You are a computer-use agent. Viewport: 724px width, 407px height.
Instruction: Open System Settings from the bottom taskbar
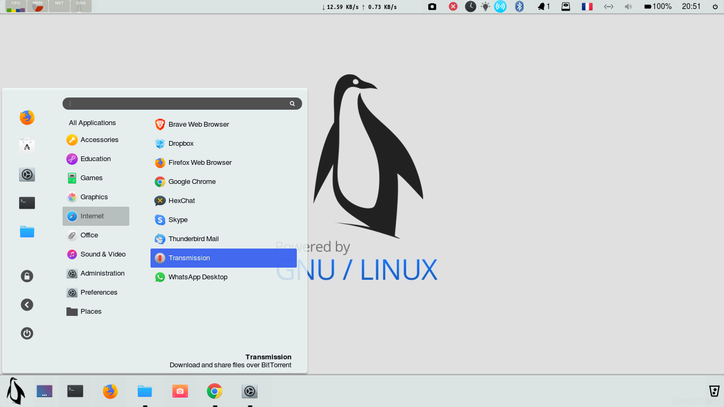click(250, 392)
